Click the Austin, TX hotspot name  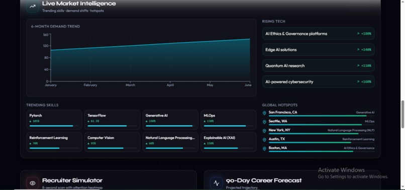coord(277,139)
